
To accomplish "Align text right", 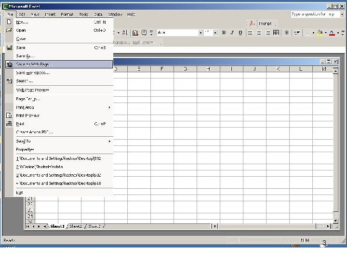I will tap(268, 33).
